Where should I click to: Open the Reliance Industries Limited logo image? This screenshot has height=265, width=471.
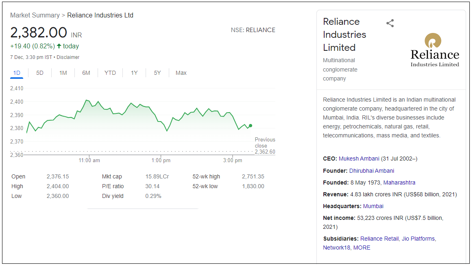[x=435, y=50]
